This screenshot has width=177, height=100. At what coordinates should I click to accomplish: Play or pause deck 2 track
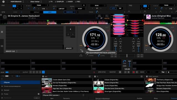[146, 50]
